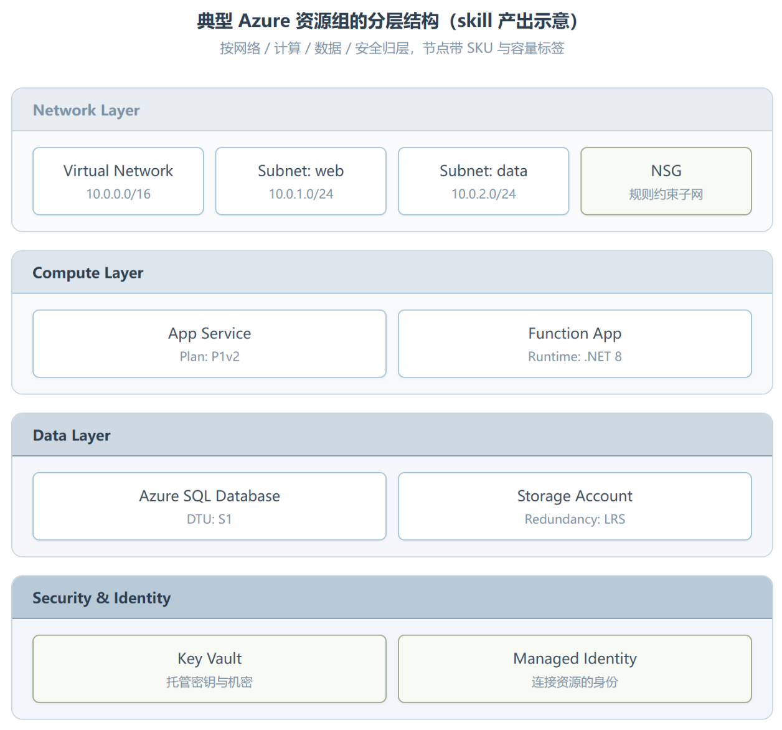This screenshot has height=730, width=782.
Task: Click the Runtime: .NET 8 label
Action: 575,357
